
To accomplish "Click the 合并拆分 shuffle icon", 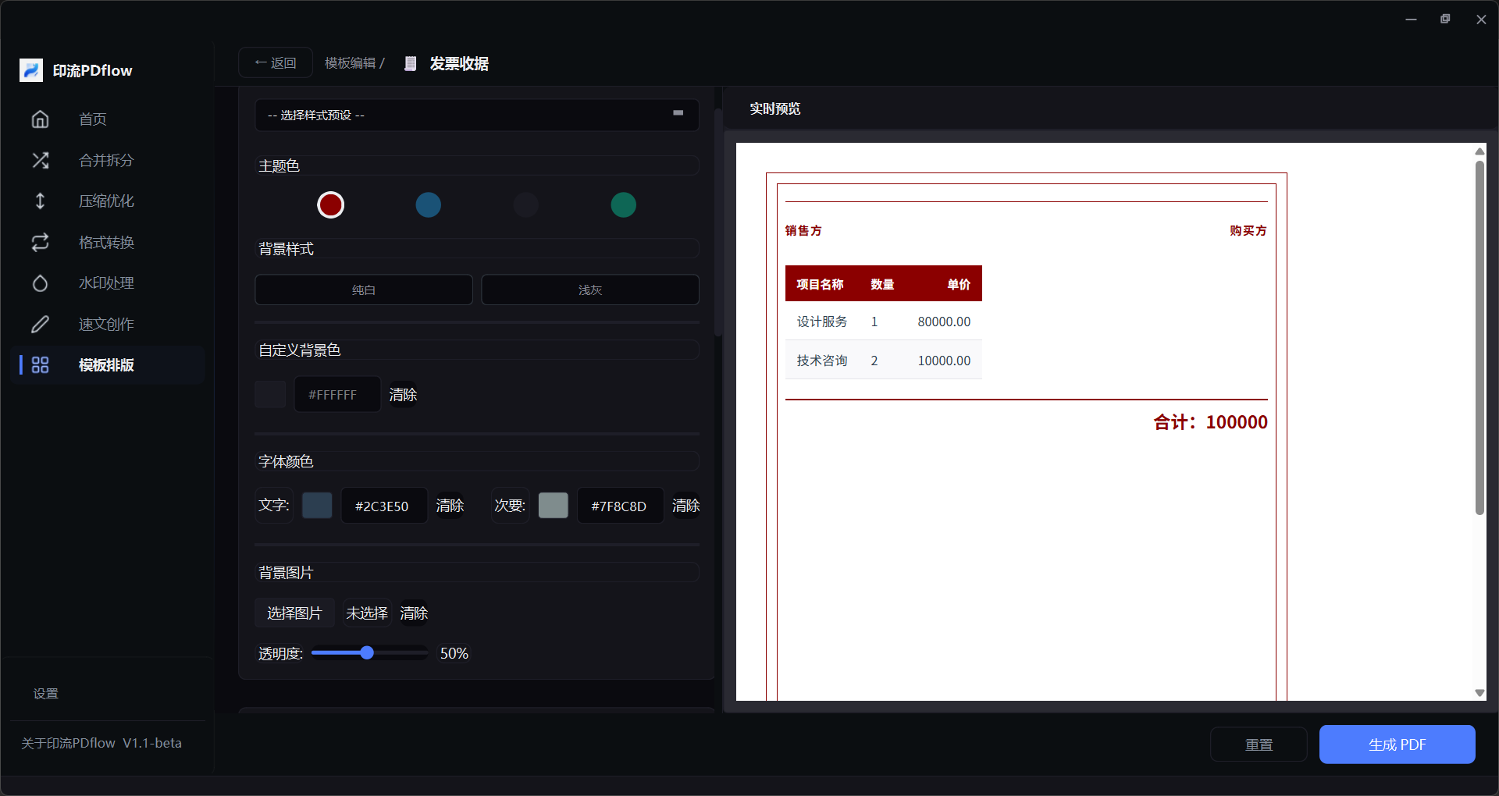I will coord(40,160).
